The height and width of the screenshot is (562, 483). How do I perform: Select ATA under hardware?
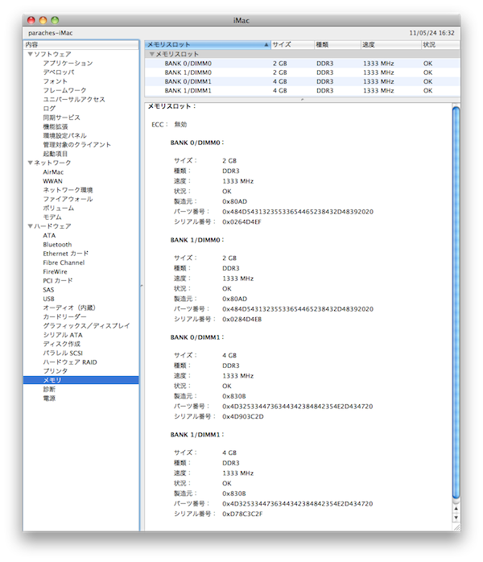click(x=49, y=235)
